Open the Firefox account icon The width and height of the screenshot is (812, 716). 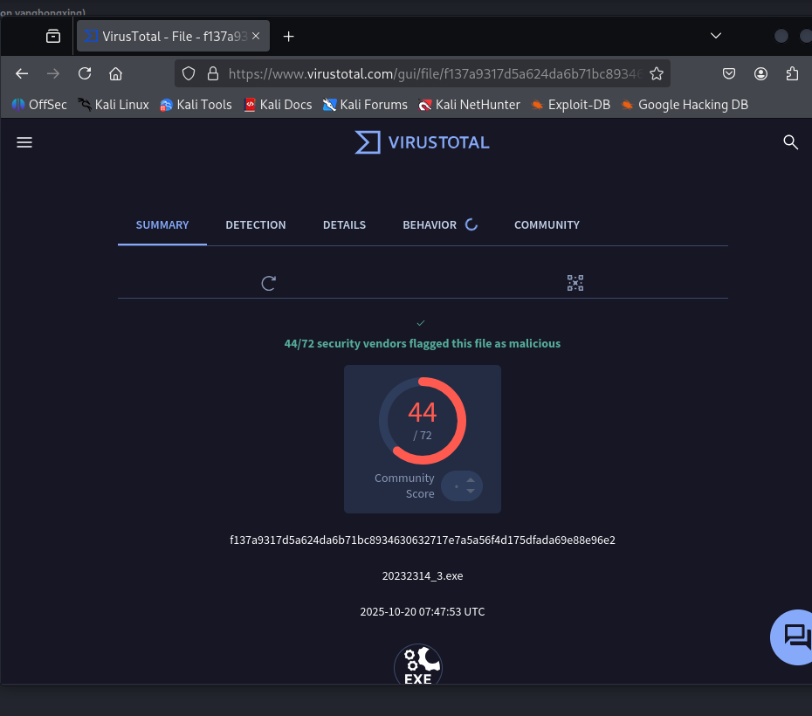point(760,73)
